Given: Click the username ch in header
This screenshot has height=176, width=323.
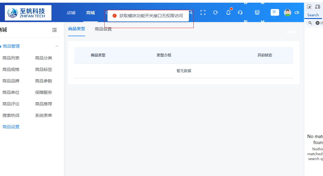Looking at the screenshot, I should click(297, 12).
